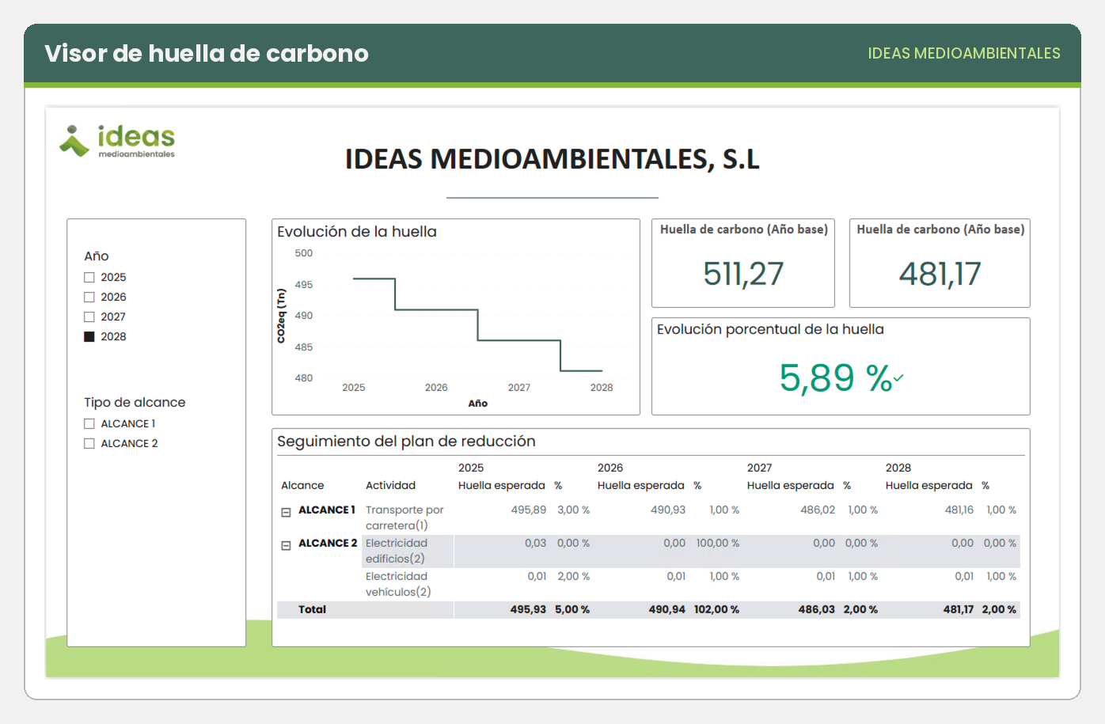Click the Electricidad vehículos(2) activity
The height and width of the screenshot is (724, 1105).
pyautogui.click(x=398, y=584)
